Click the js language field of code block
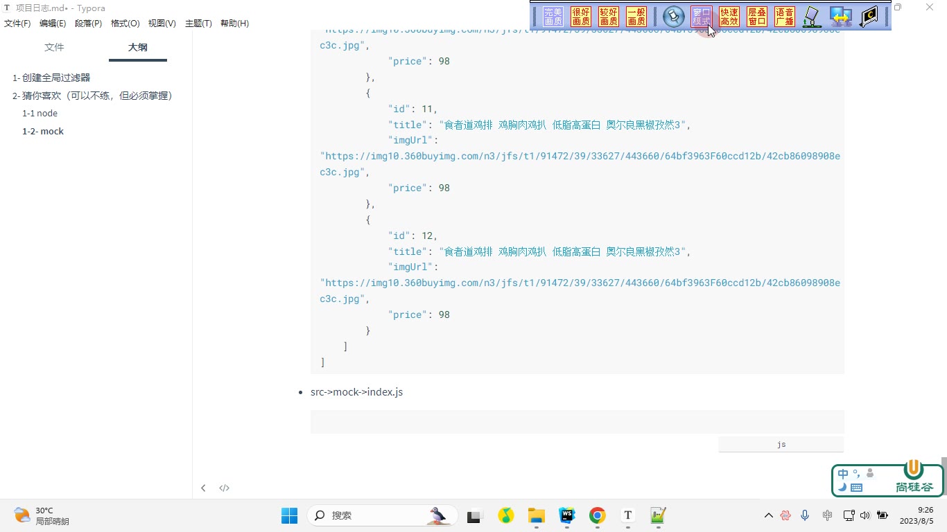This screenshot has height=532, width=947. [781, 445]
